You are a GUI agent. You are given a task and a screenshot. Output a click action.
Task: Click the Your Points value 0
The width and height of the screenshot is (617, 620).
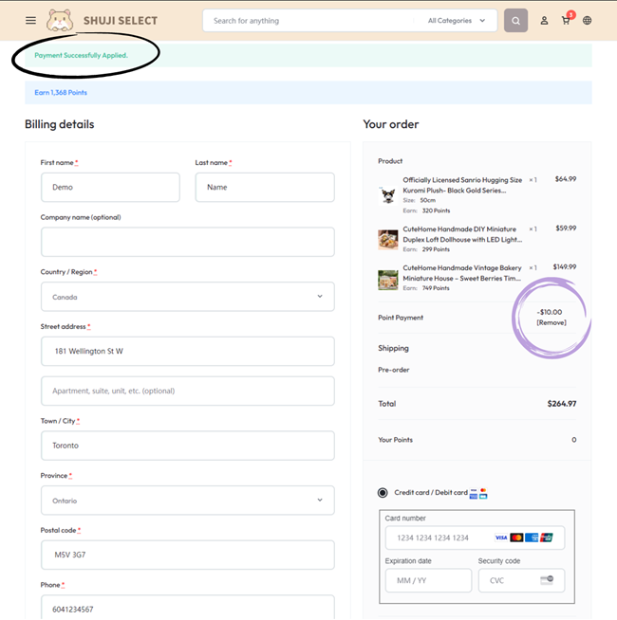574,440
